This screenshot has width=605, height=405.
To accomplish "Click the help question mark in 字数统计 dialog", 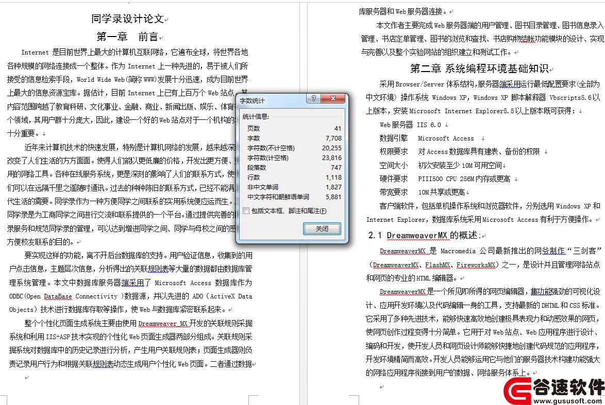I will click(314, 99).
